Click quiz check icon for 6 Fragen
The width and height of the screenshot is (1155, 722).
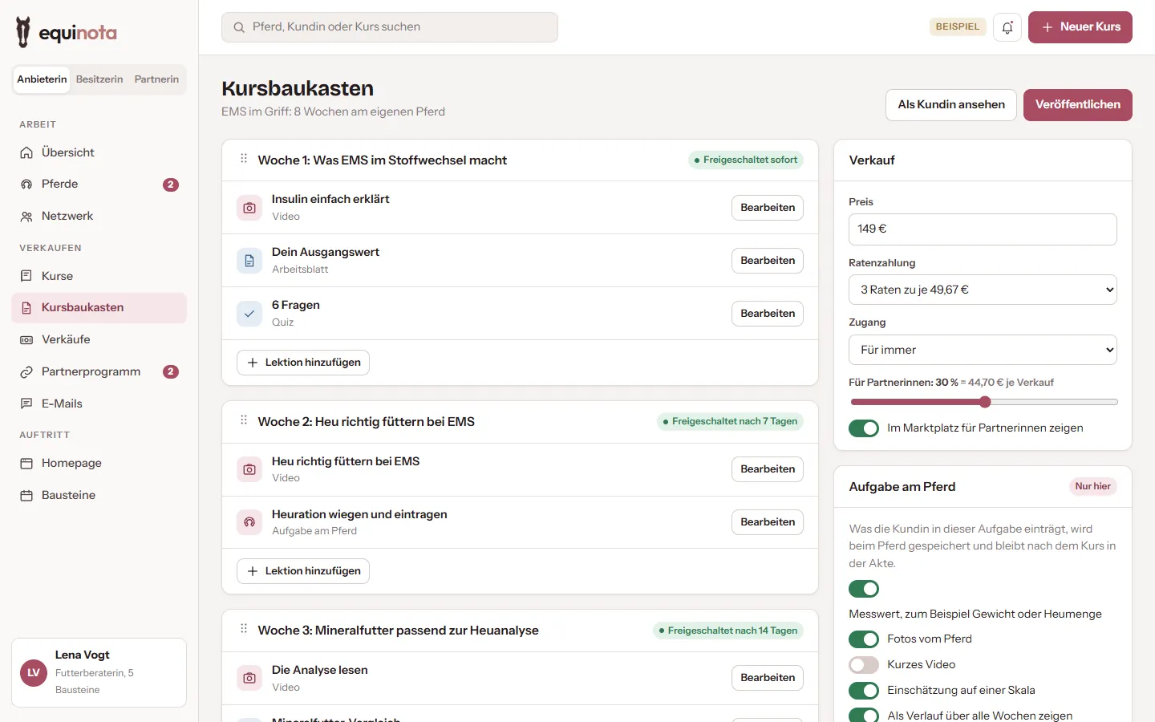249,314
